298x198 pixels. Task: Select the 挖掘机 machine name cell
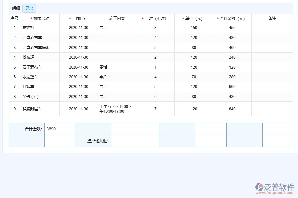pos(40,28)
